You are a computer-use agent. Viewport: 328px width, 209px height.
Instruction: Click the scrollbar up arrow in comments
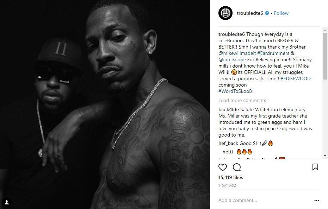point(325,30)
